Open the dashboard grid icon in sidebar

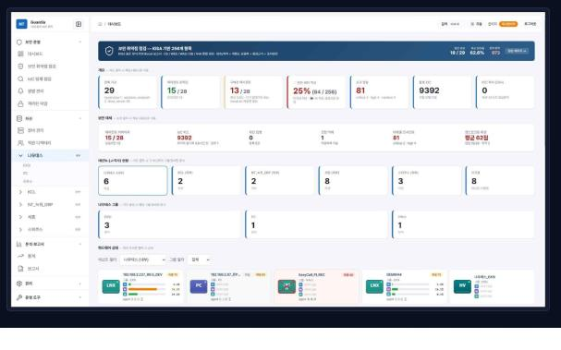(x=20, y=54)
